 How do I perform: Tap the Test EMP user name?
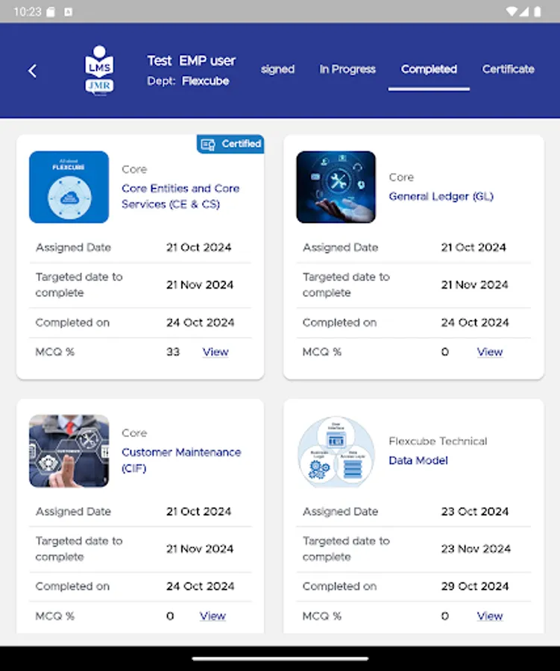point(192,61)
